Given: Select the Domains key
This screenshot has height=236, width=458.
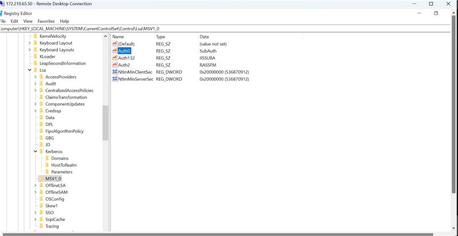Looking at the screenshot, I should (60, 158).
